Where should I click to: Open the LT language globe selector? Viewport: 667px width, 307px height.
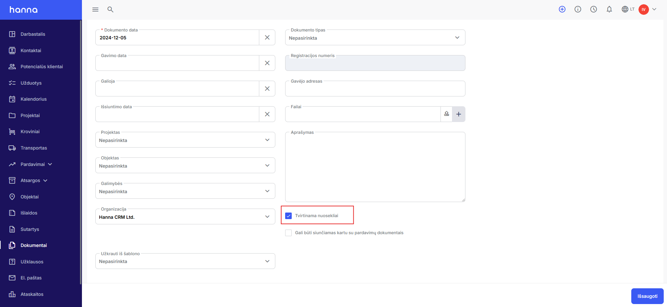(628, 9)
